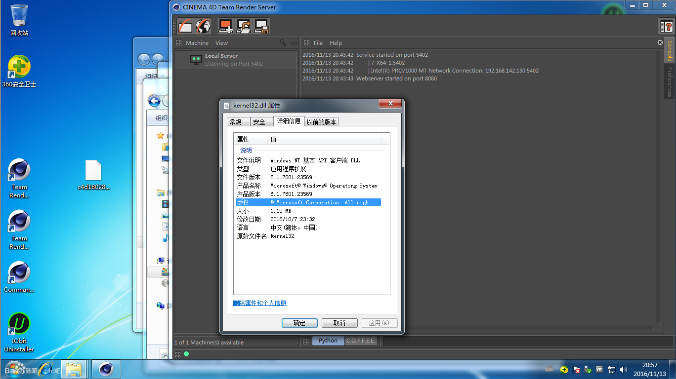The height and width of the screenshot is (379, 676).
Task: Click the VMware tools tray icon
Action: point(600,369)
